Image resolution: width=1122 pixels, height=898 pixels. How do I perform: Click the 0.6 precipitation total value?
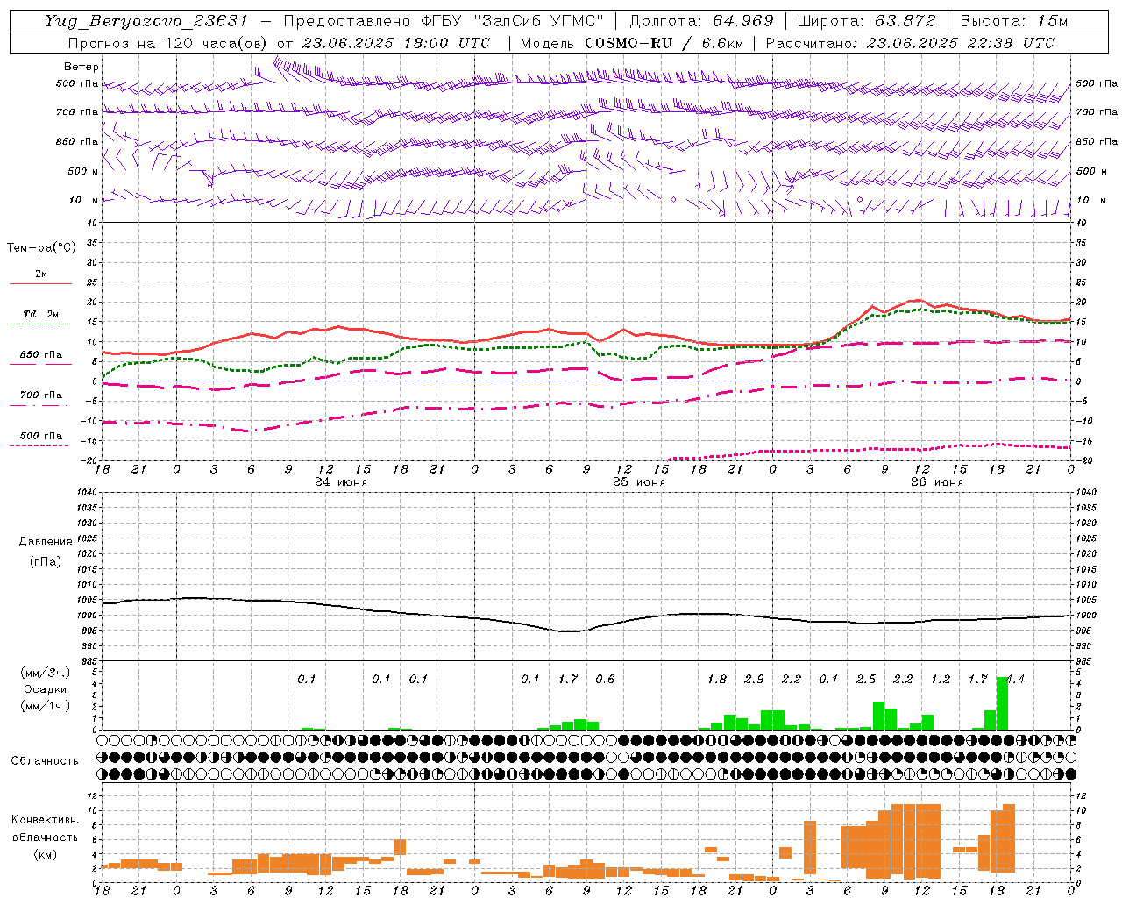tap(605, 679)
